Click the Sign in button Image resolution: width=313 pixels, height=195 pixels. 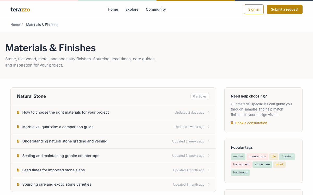254,9
